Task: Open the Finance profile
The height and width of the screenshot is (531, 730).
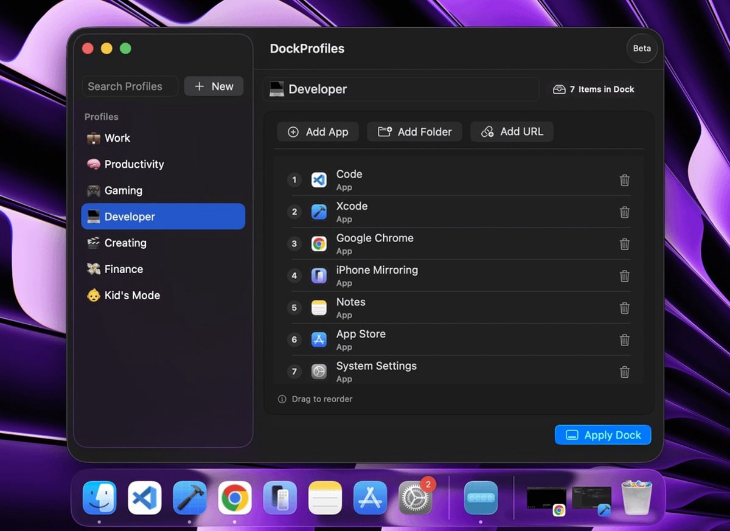Action: tap(123, 269)
